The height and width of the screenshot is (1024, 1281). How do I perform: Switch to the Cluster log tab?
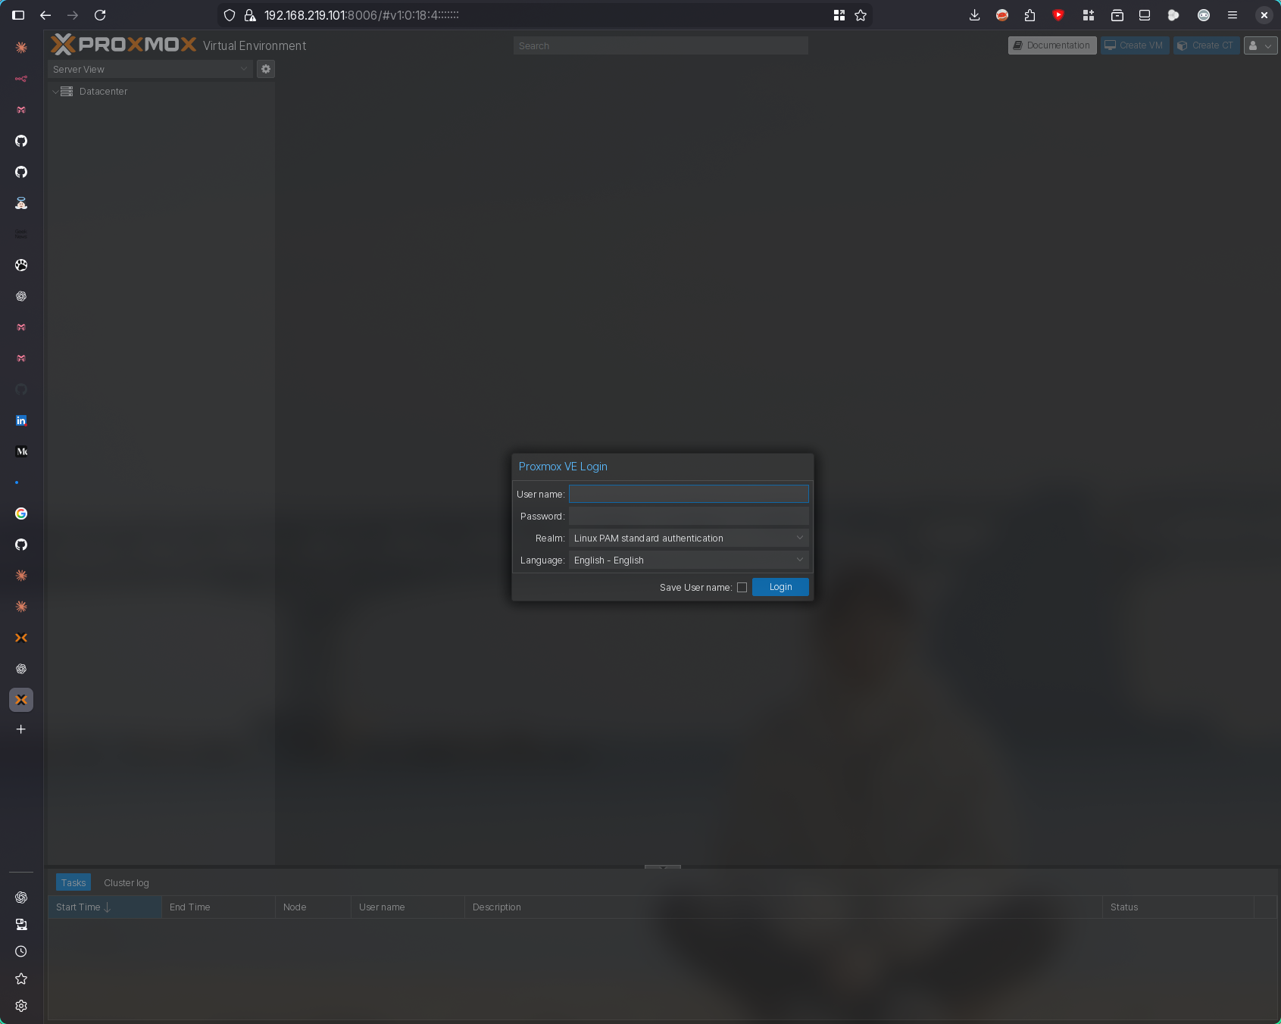(x=127, y=883)
